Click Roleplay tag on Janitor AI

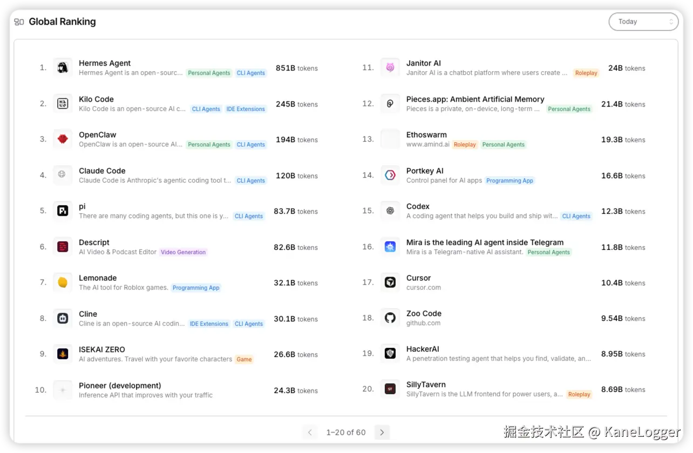586,73
